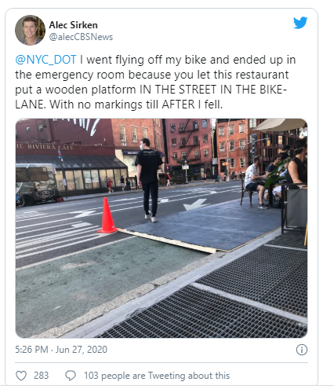
Task: Open Alec Sirken's profile avatar
Action: coord(30,30)
